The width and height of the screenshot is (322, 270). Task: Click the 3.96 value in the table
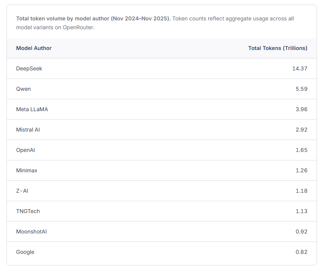[x=301, y=109]
